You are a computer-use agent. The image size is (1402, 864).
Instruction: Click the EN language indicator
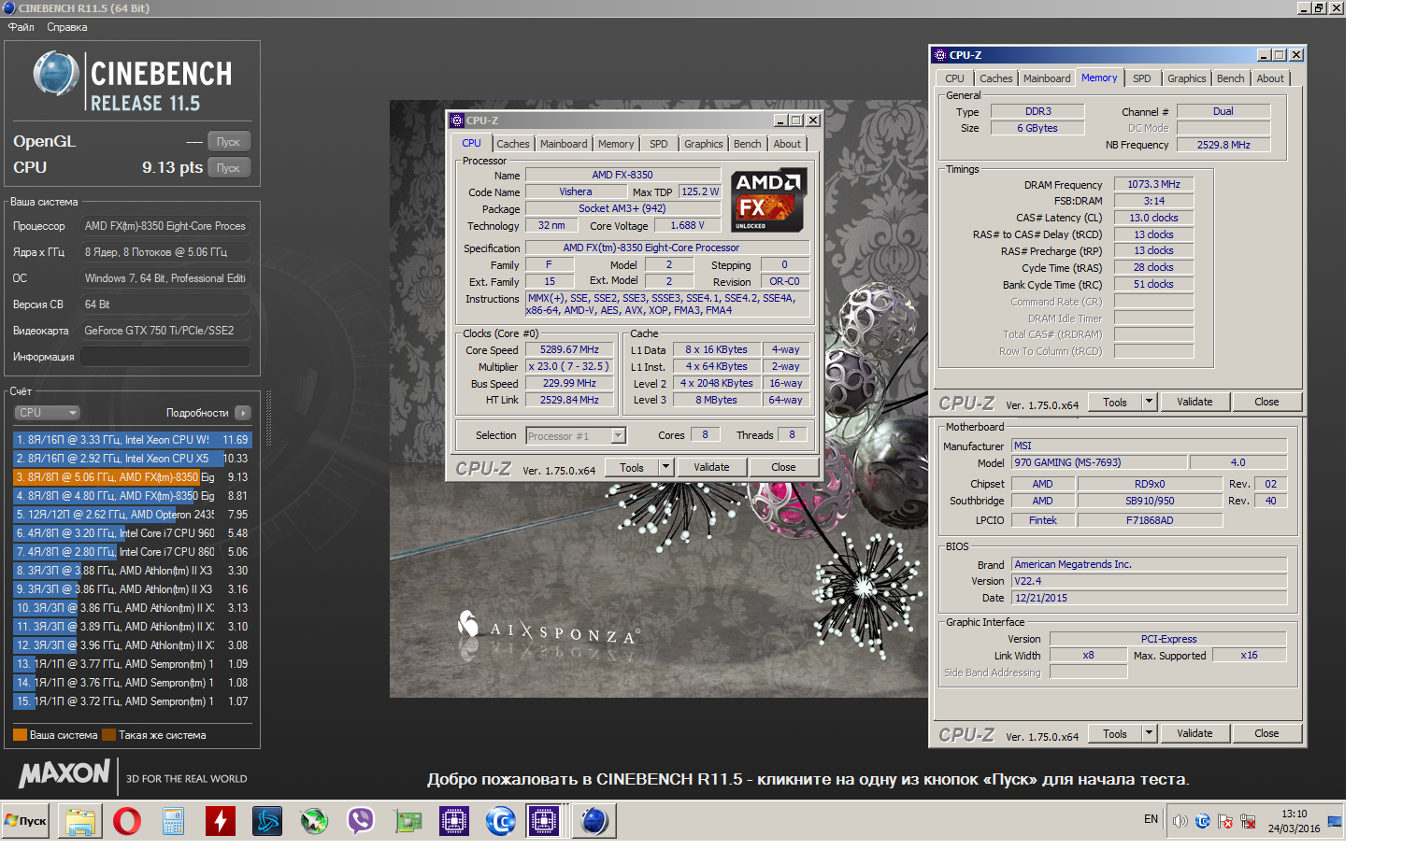click(1151, 819)
